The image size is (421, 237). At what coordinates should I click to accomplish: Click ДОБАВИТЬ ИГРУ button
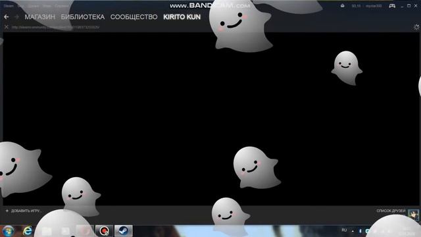click(23, 211)
